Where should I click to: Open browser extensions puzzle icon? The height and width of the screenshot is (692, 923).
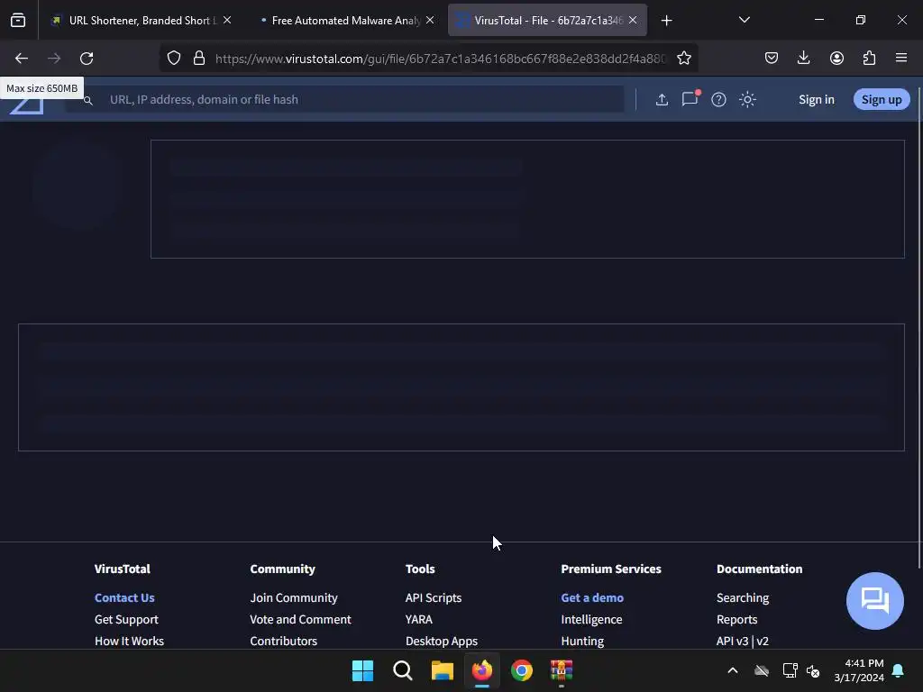point(869,59)
